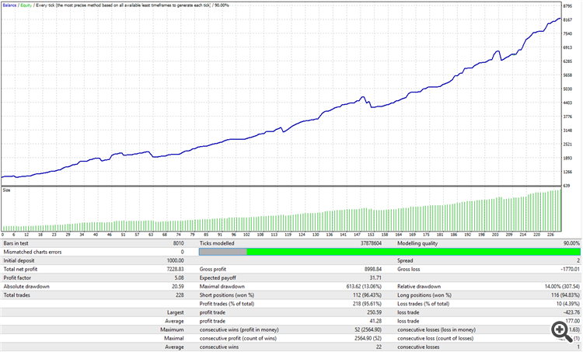Select the value 37878604
Screen dimensions: 583x352
pos(371,243)
